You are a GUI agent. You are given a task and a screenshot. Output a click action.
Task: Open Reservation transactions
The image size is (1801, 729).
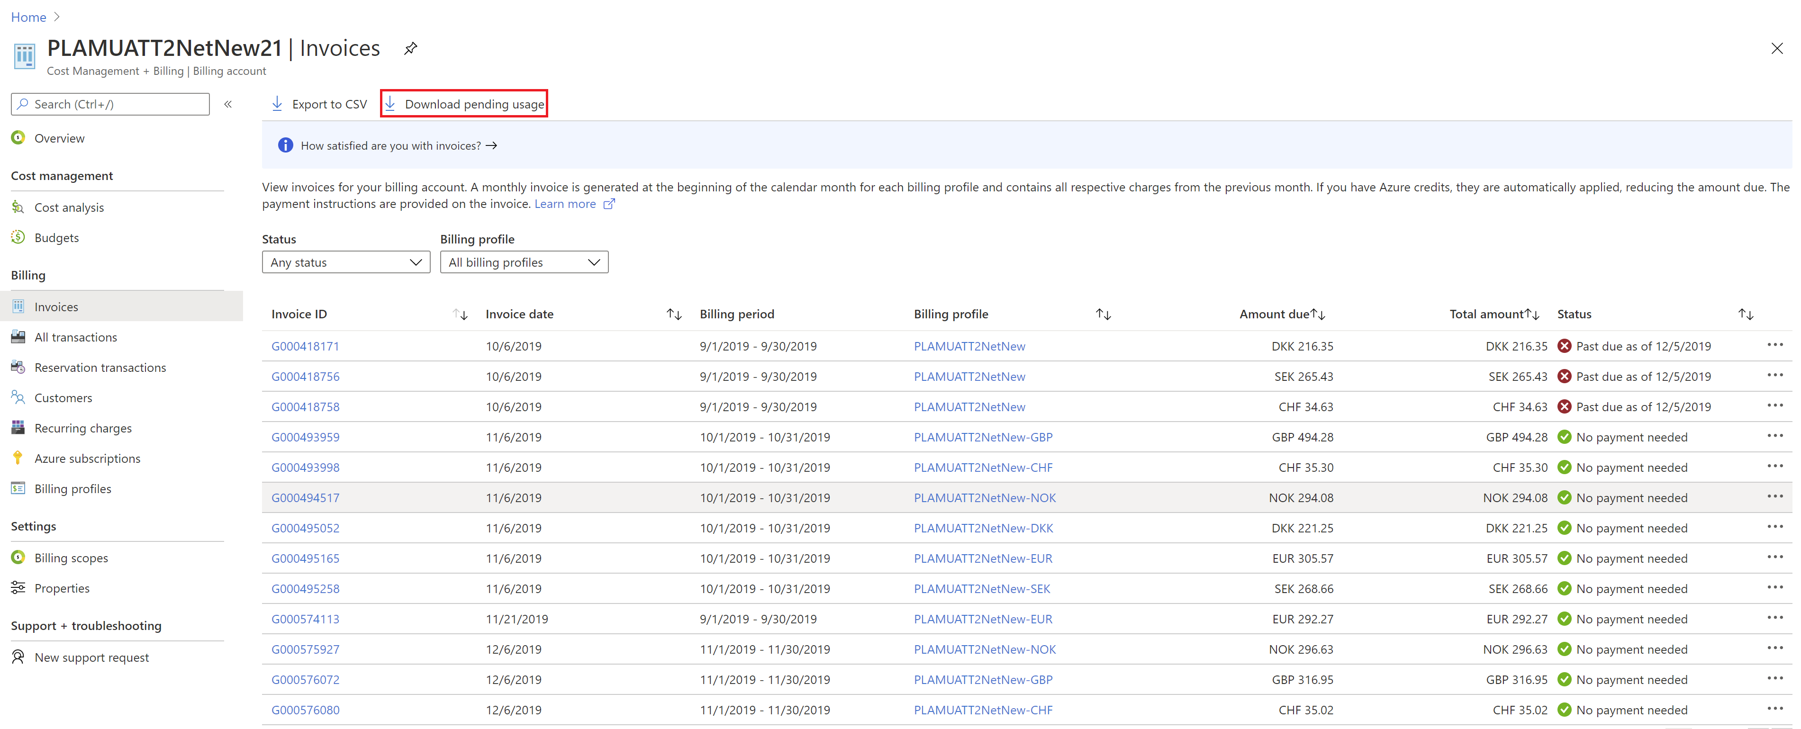pos(100,368)
